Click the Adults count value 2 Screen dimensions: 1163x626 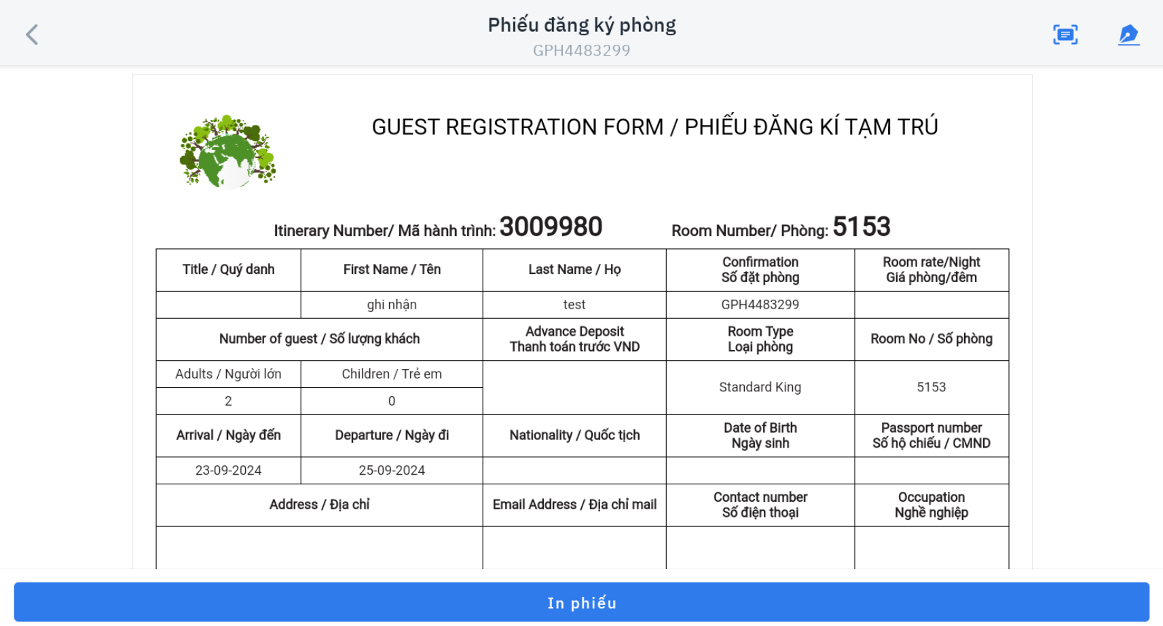[x=228, y=402]
